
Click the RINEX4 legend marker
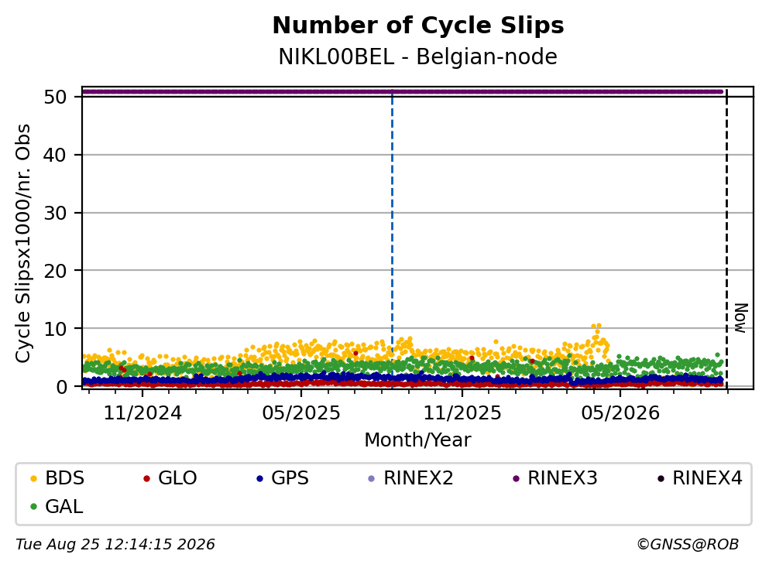coord(661,478)
